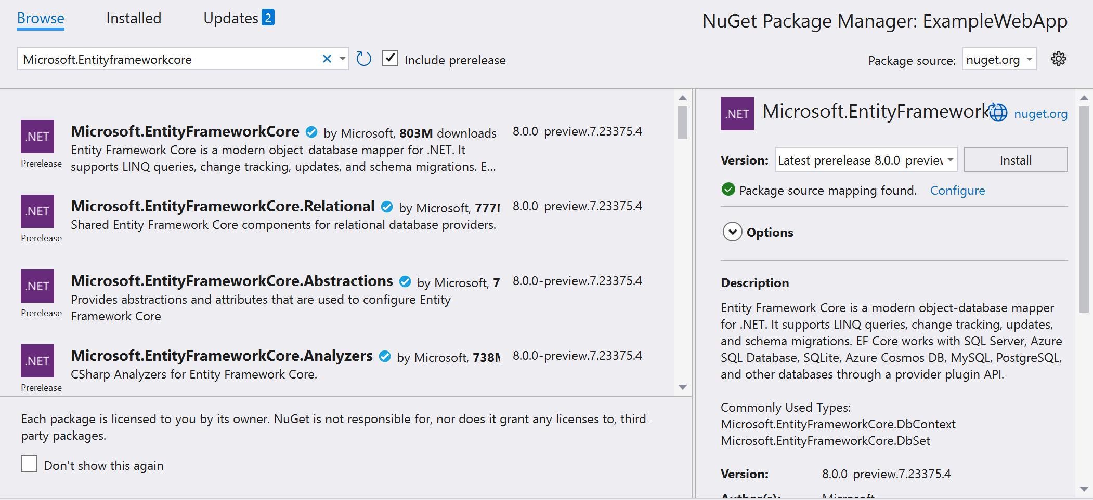Click the globe icon beside nuget.org link

[x=998, y=113]
